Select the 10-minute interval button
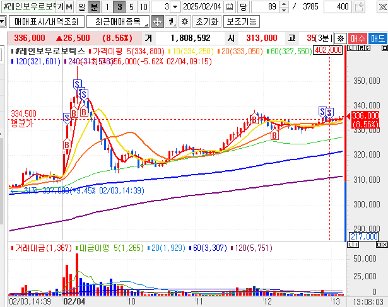 143,7
